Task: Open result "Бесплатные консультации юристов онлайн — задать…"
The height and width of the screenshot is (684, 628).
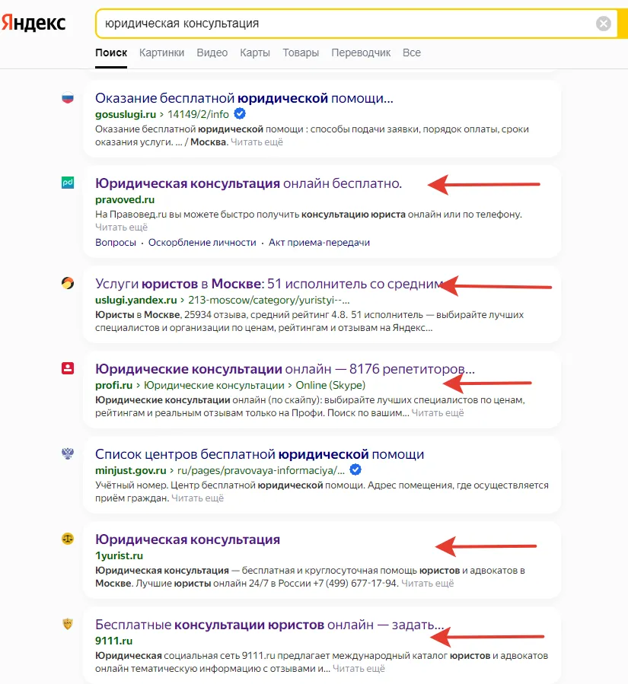Action: 269,625
